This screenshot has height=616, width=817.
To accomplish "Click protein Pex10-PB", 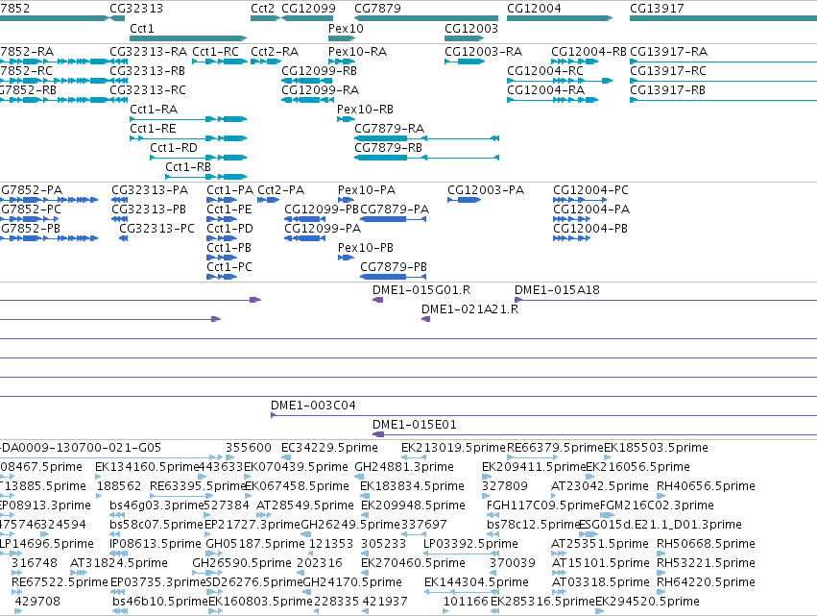I will tap(346, 258).
